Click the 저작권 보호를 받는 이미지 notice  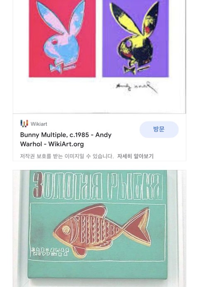(x=67, y=156)
